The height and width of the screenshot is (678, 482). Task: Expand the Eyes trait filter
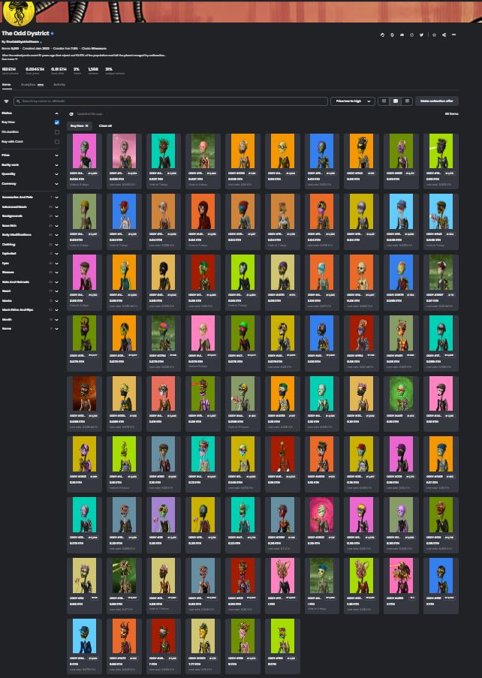[30, 263]
